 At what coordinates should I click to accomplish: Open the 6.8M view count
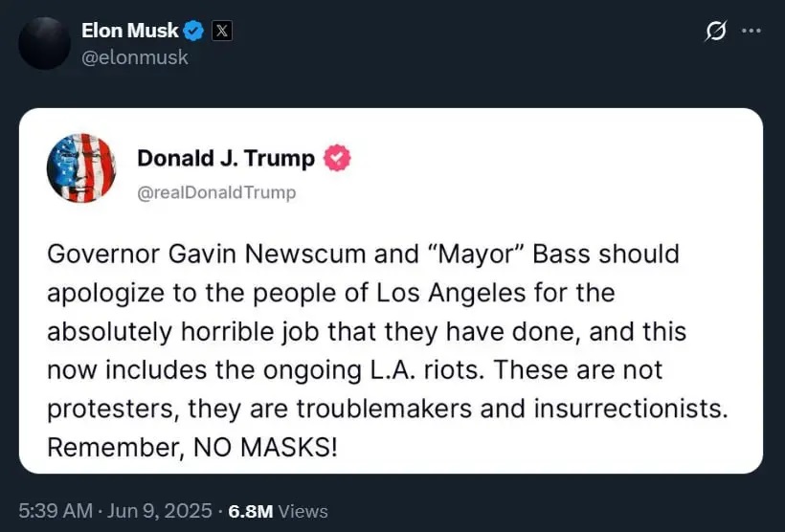point(251,512)
